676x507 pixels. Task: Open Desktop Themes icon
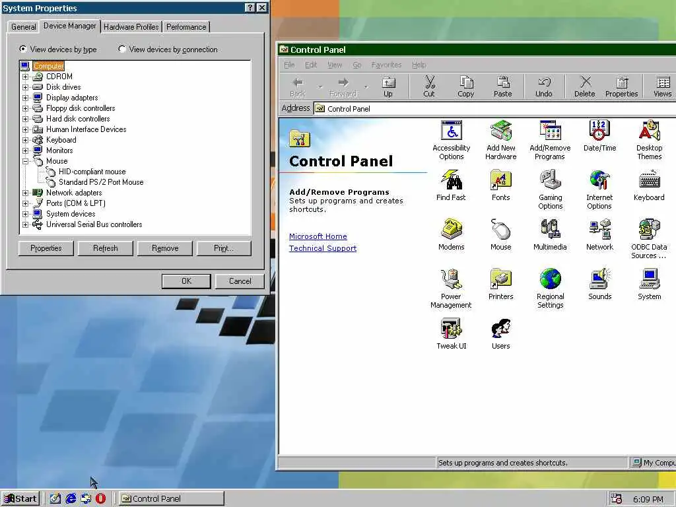point(649,140)
